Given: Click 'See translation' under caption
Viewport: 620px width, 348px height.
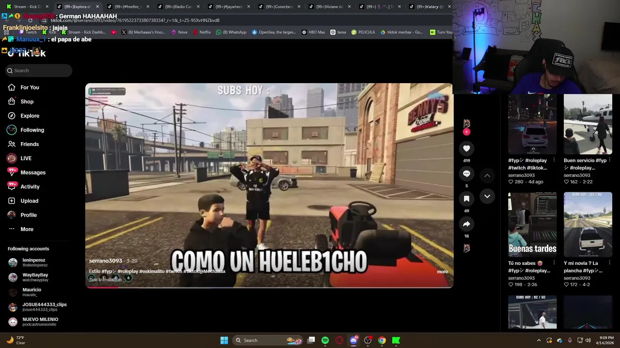Looking at the screenshot, I should tap(105, 279).
